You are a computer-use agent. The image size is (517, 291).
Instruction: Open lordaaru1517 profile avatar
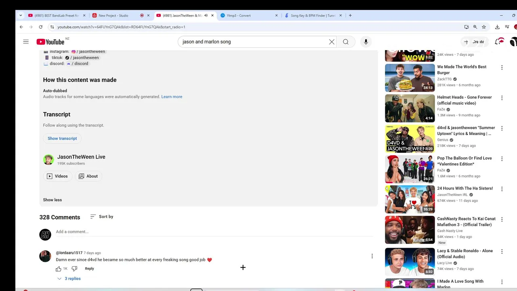point(45,256)
